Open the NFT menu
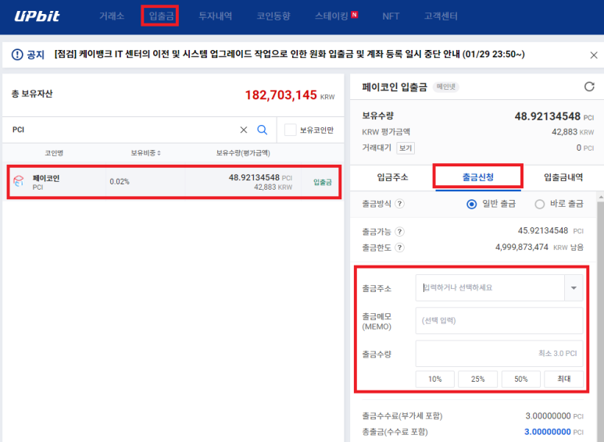Image resolution: width=604 pixels, height=442 pixels. 391,16
